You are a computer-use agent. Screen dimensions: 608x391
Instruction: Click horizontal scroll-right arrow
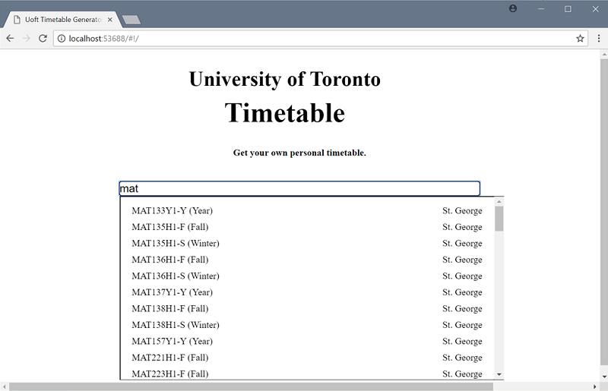coord(595,386)
